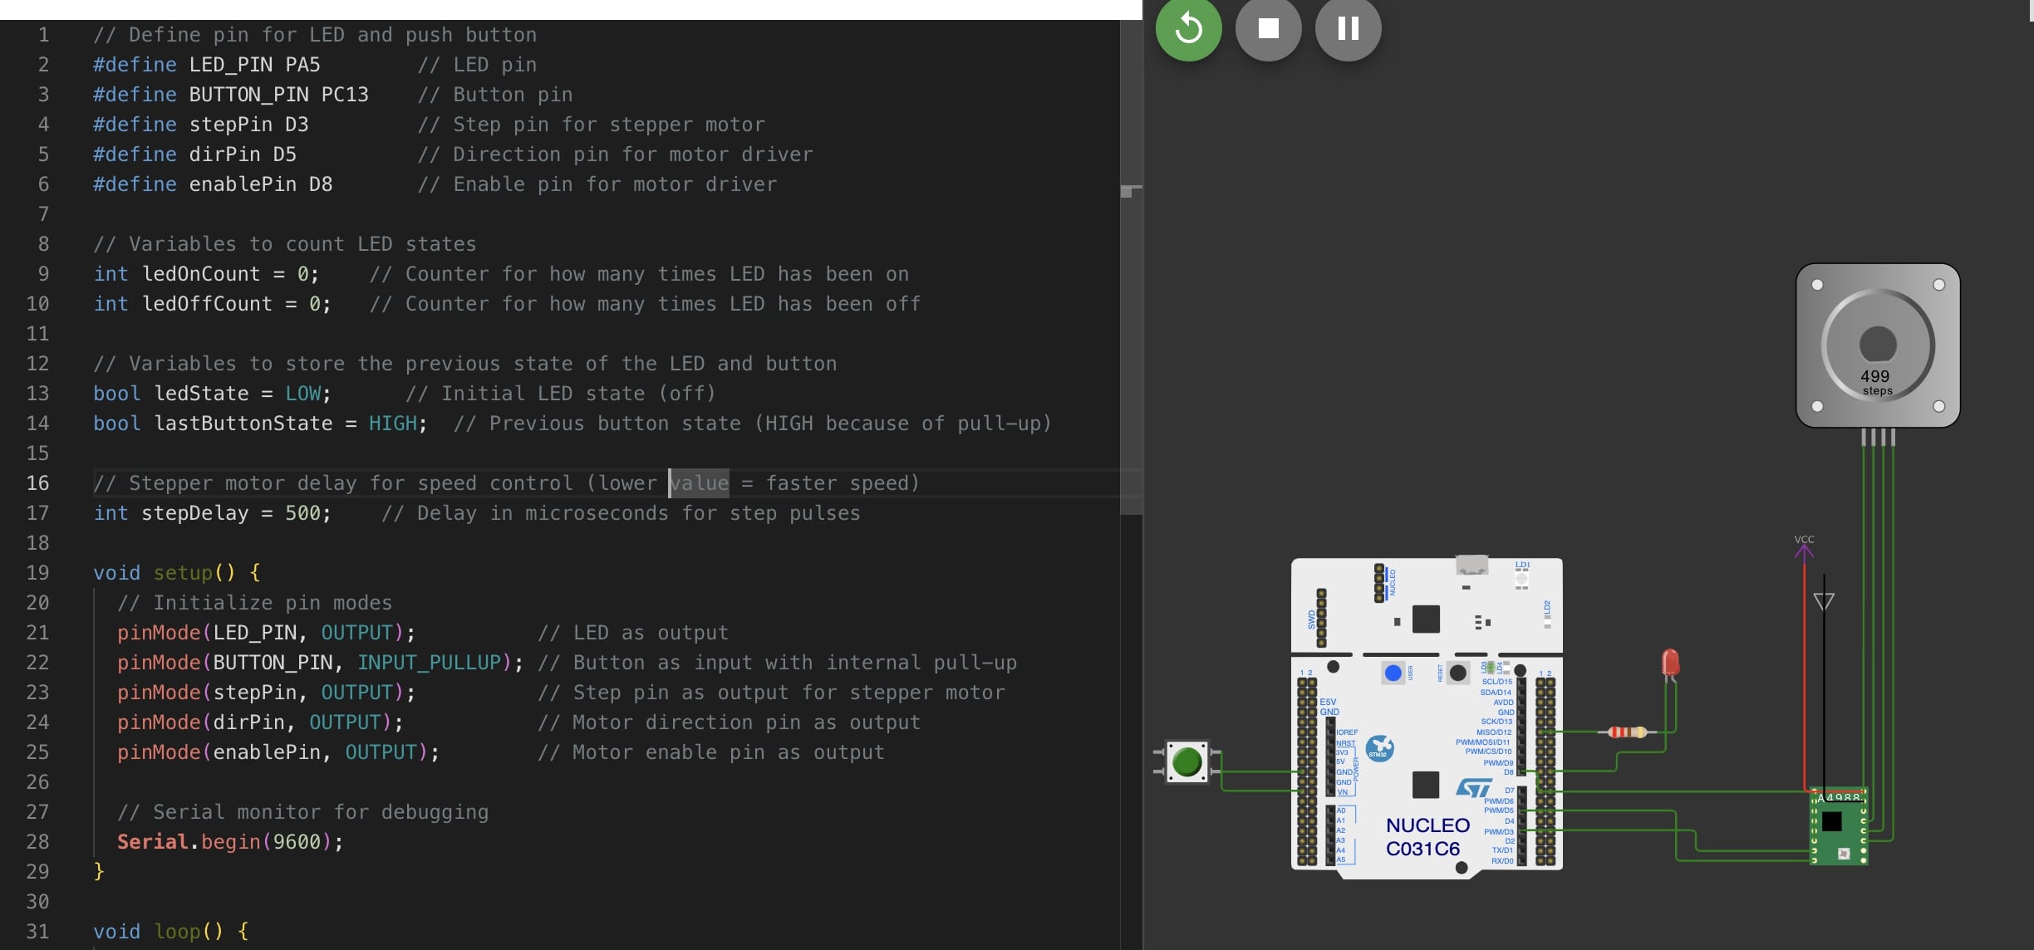Stop the running simulation
The width and height of the screenshot is (2034, 950).
coord(1268,28)
